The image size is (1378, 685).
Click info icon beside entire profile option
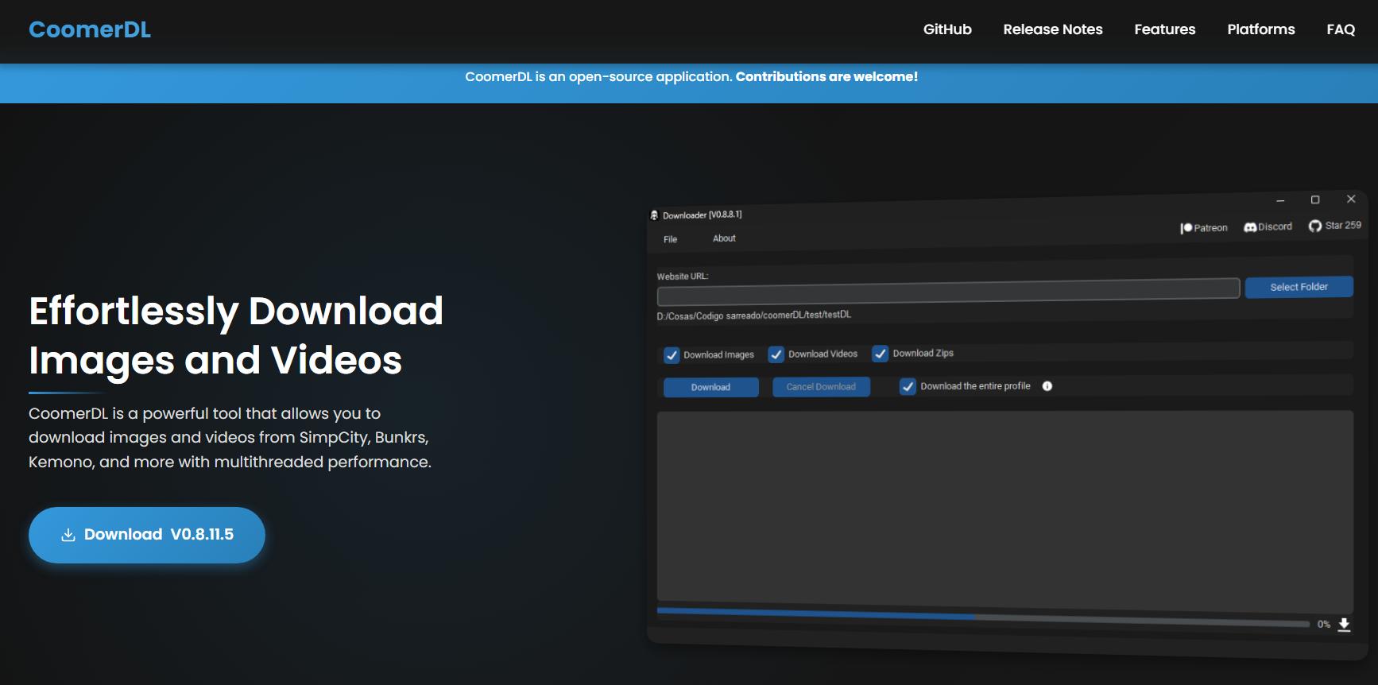[1047, 386]
